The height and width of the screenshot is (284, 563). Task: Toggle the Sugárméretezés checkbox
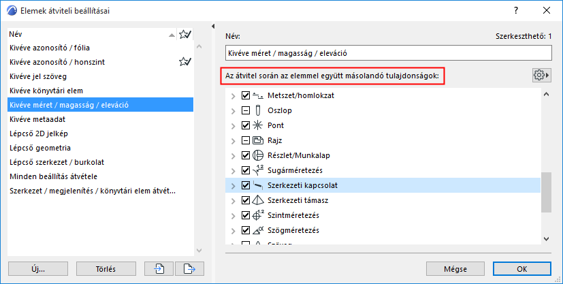[246, 170]
